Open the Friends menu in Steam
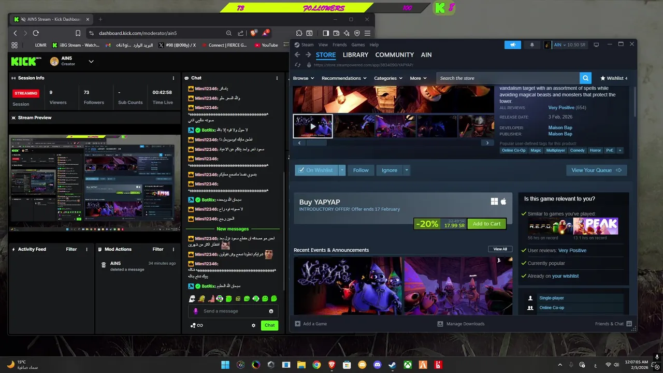Image resolution: width=663 pixels, height=373 pixels. [340, 45]
